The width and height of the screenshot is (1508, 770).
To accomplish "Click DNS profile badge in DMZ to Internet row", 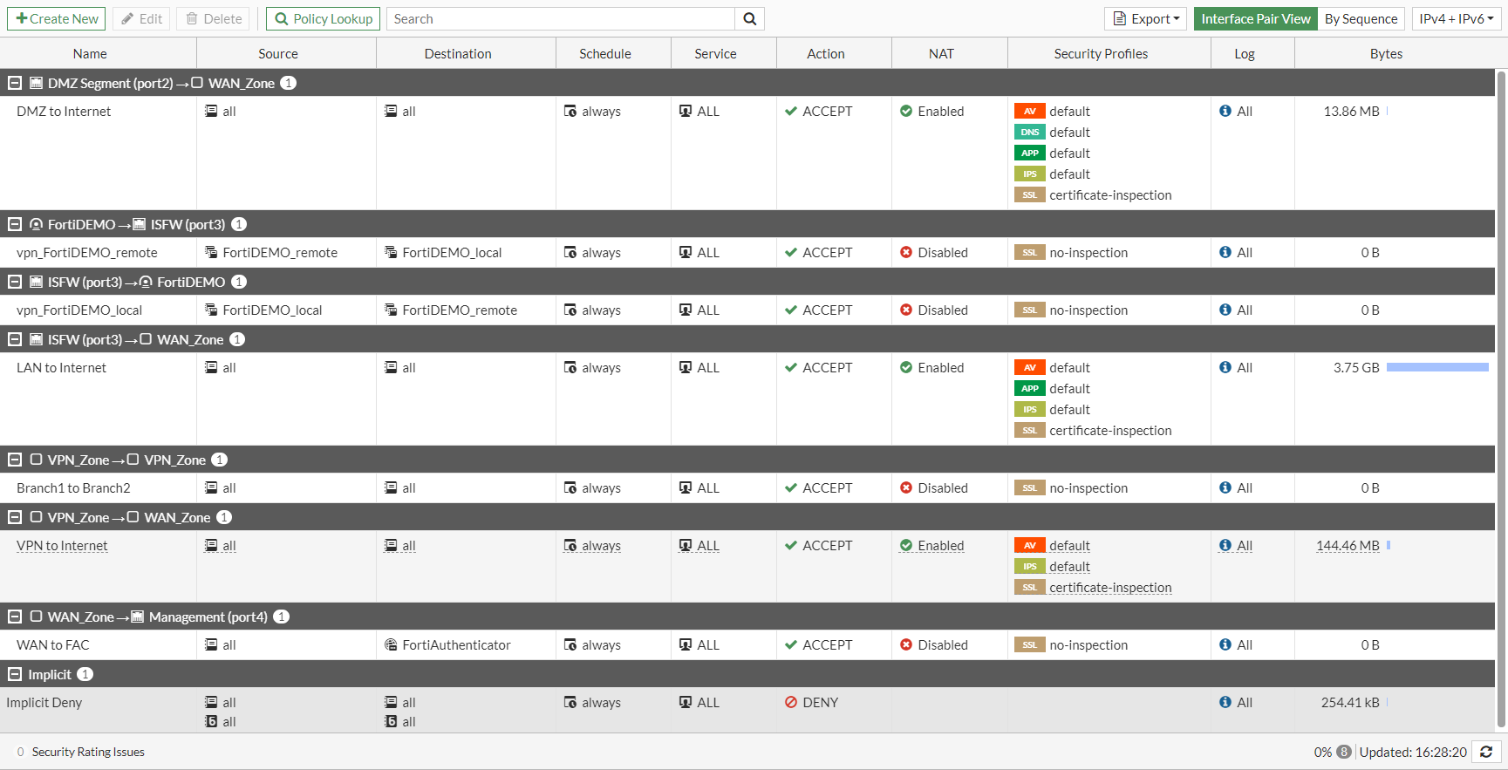I will tap(1029, 133).
